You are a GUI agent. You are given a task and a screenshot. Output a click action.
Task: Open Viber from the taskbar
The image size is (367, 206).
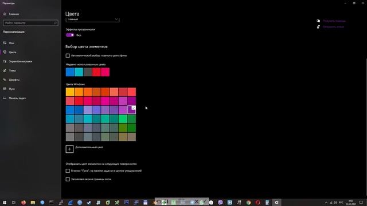[x=220, y=203]
